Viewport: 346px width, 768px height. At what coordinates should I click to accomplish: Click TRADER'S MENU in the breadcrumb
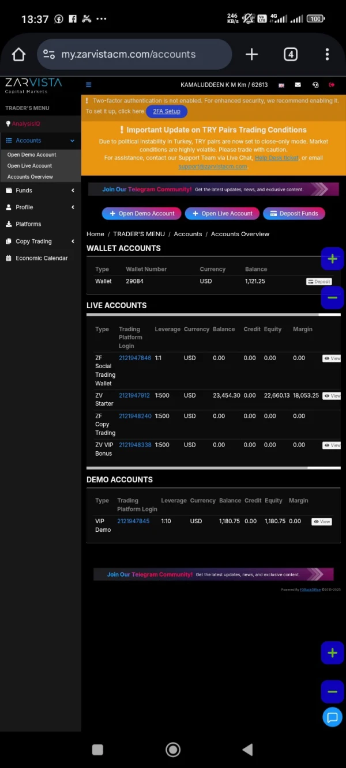pos(139,234)
